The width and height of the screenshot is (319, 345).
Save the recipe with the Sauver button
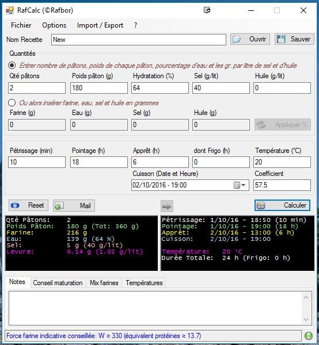294,39
